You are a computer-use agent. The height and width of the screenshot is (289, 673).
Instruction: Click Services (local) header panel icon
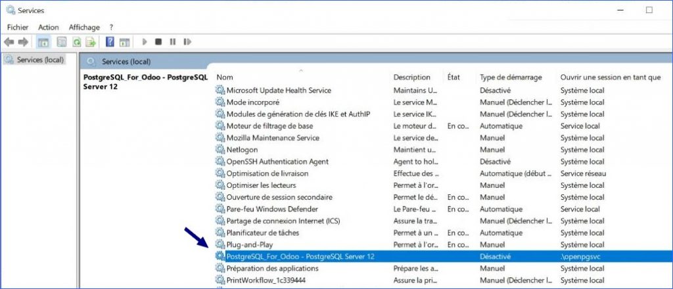pyautogui.click(x=91, y=62)
